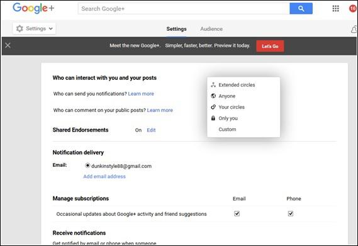Open the Google apps grid icon
358x246 pixels.
click(x=335, y=9)
